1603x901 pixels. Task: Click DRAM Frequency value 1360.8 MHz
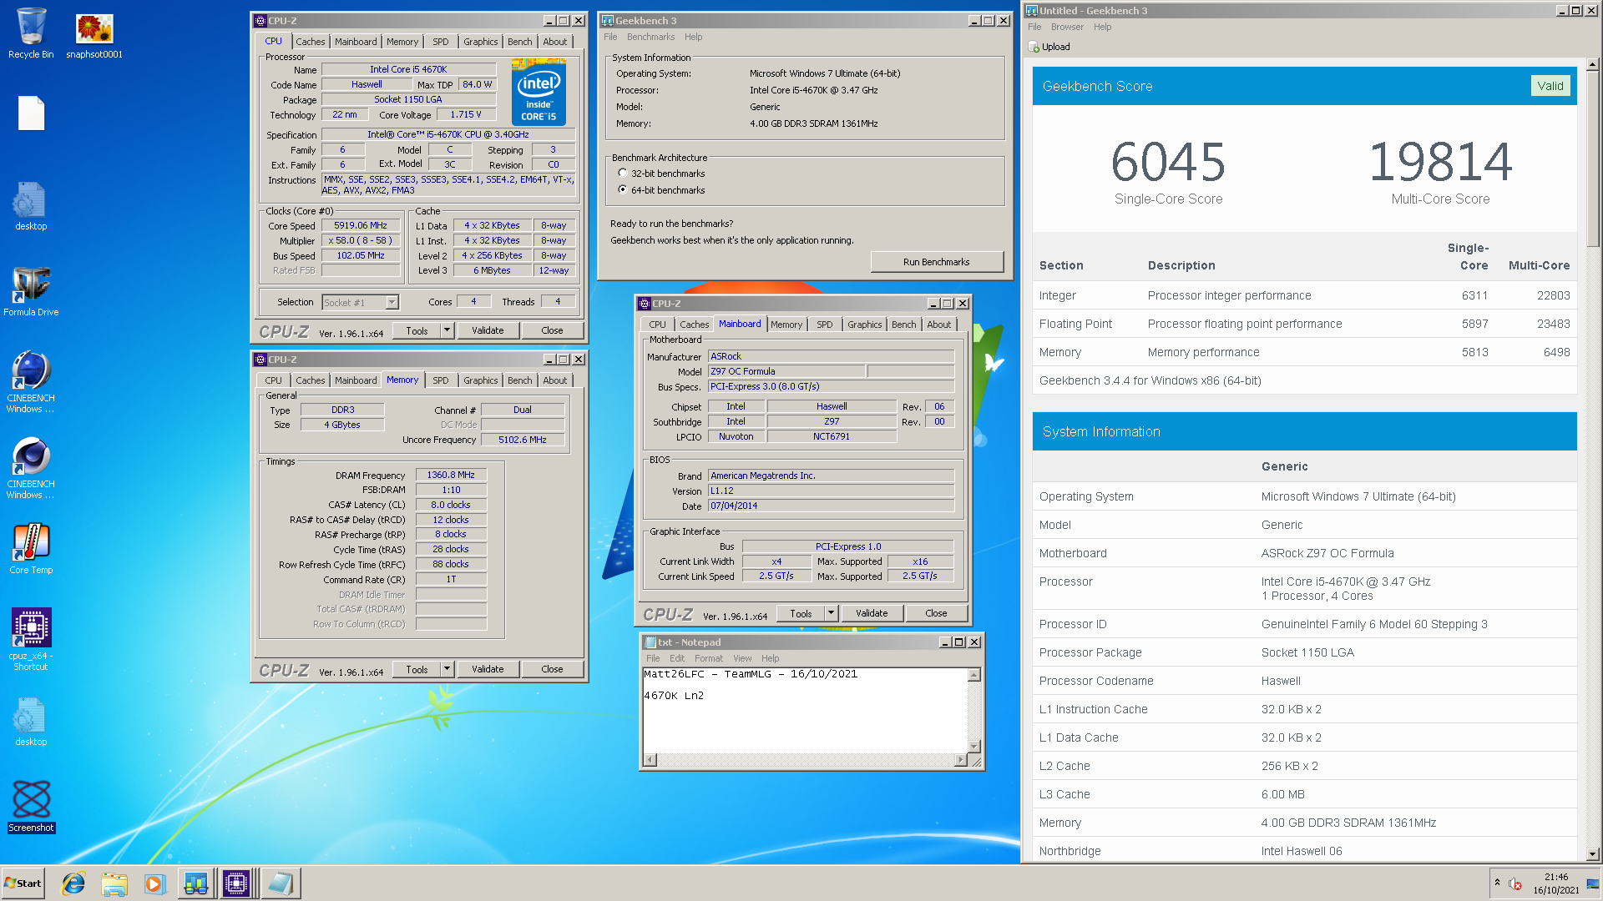(x=451, y=476)
